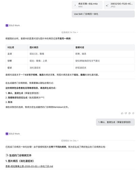Open the 39E521DE-F520-4C JPEG attachment

[119, 5]
